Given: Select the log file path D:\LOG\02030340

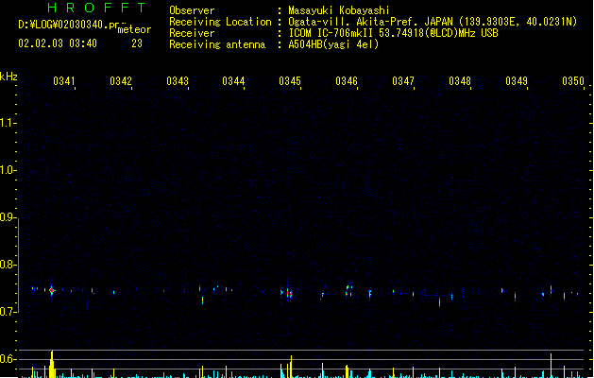Looking at the screenshot, I should [72, 25].
